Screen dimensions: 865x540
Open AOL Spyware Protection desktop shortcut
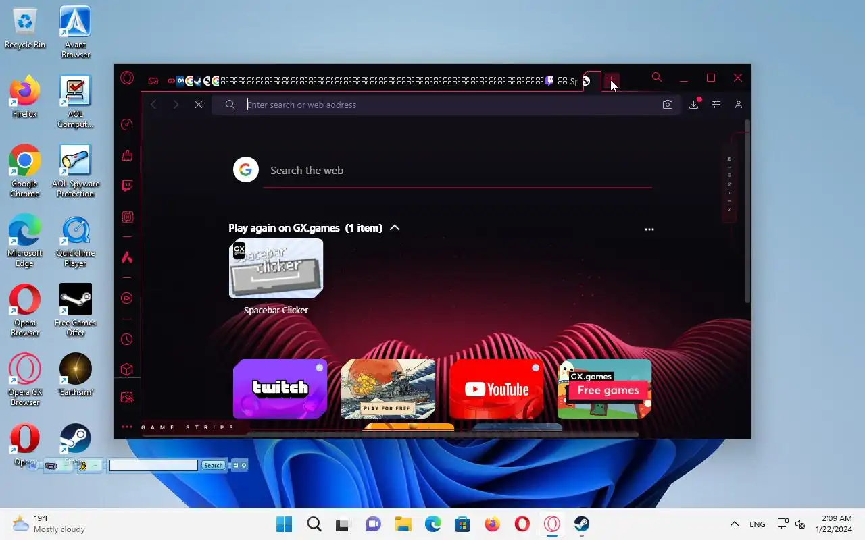click(76, 171)
